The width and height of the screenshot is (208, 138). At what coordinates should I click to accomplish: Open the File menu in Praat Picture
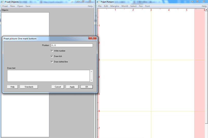click(100, 6)
